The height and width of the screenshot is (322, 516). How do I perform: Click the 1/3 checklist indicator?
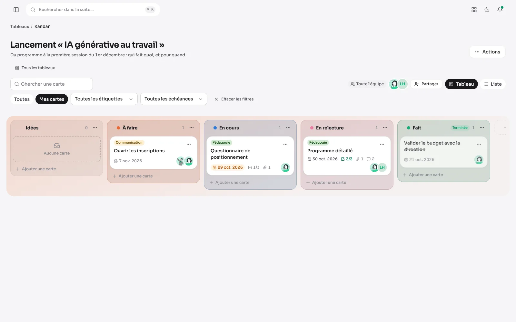[x=254, y=167]
